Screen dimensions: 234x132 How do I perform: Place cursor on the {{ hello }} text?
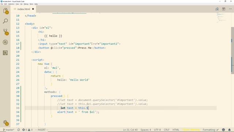(53, 36)
